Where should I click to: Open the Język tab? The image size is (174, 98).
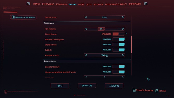(89, 5)
